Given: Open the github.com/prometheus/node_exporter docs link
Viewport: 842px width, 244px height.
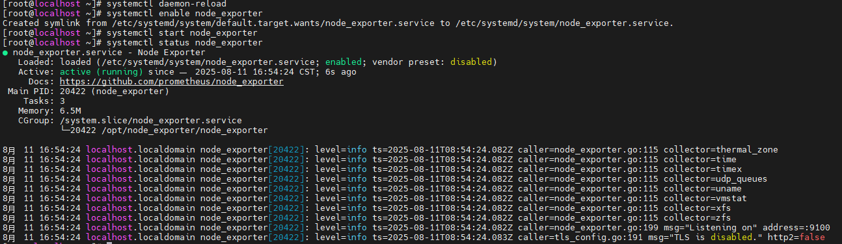Looking at the screenshot, I should [x=172, y=82].
